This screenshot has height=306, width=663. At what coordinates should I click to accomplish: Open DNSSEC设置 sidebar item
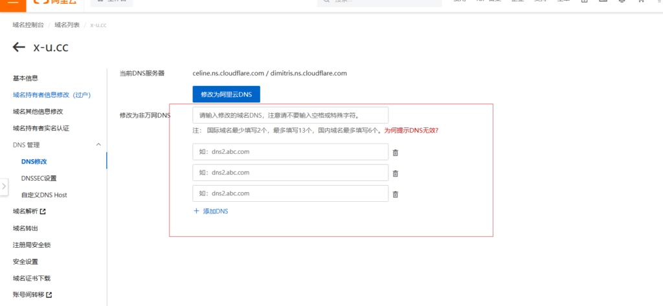[x=39, y=179]
